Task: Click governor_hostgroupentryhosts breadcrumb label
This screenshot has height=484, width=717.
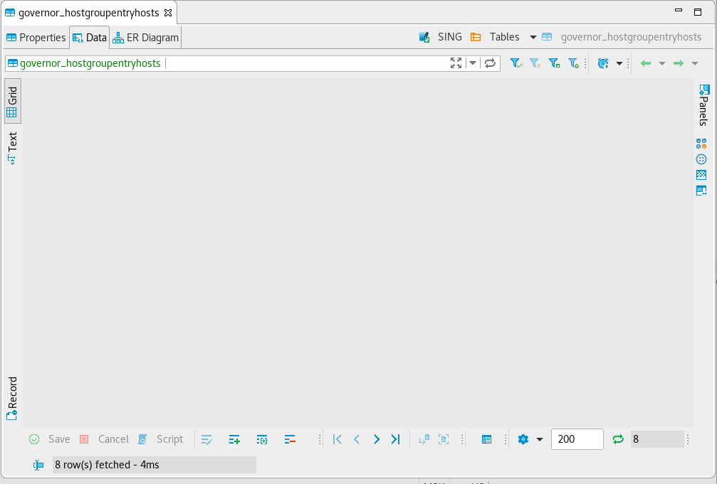Action: (x=631, y=37)
